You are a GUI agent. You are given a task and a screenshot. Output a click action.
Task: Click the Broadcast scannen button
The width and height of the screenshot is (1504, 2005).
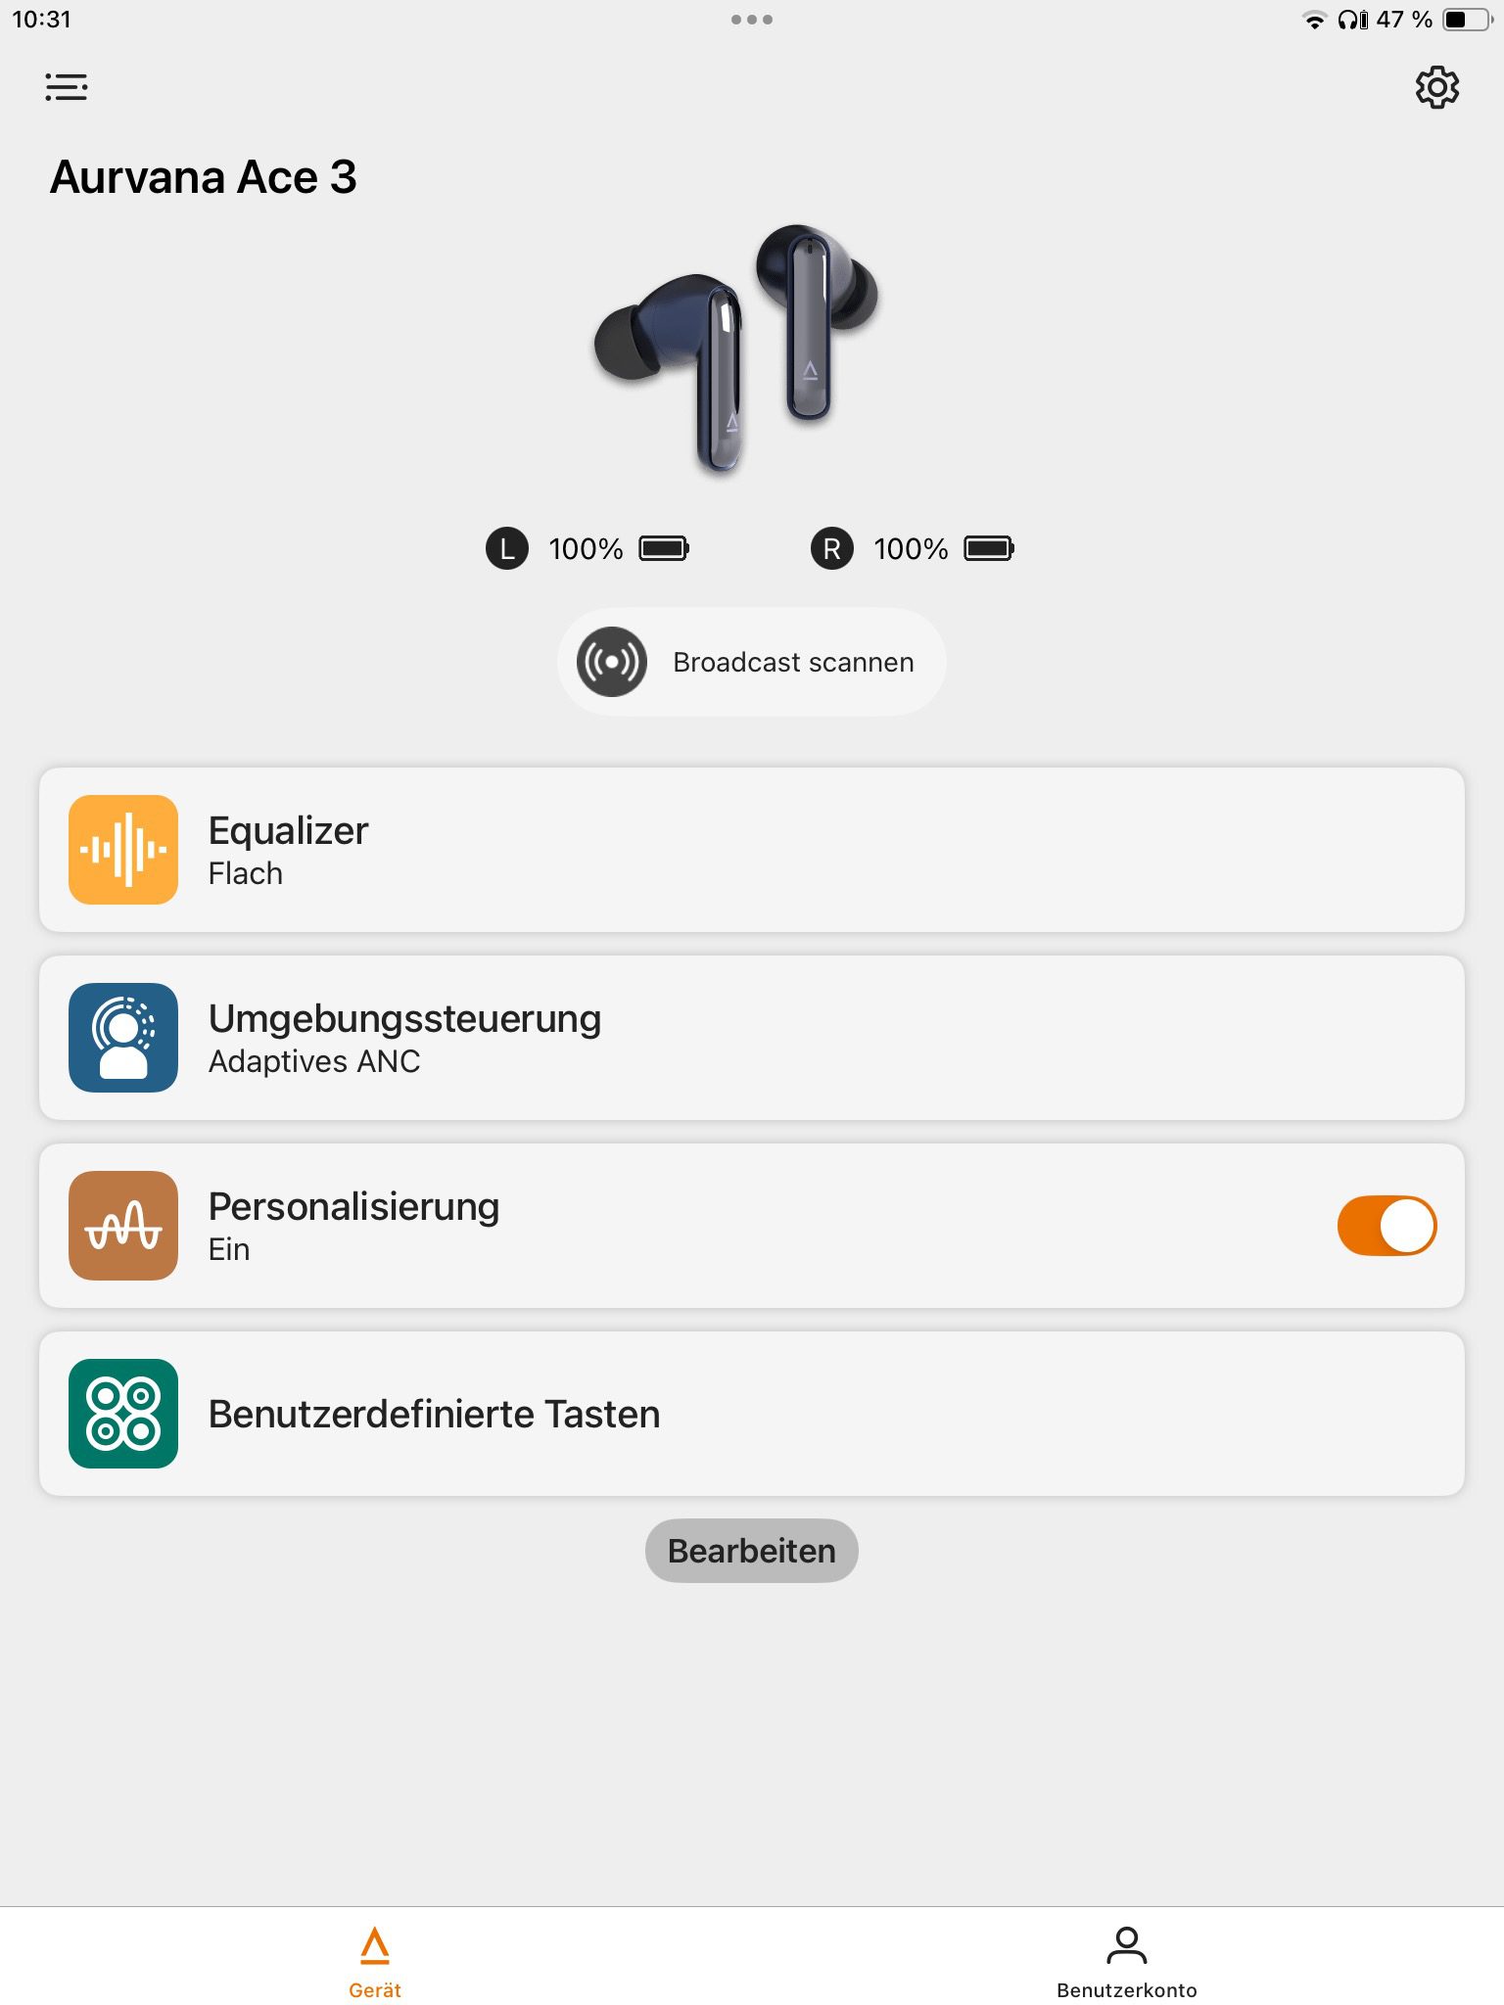click(752, 662)
